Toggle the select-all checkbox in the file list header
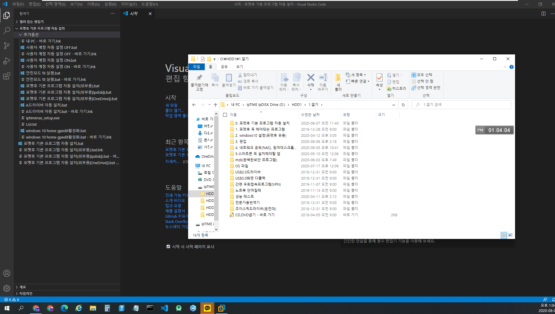The image size is (555, 314). coord(225,115)
